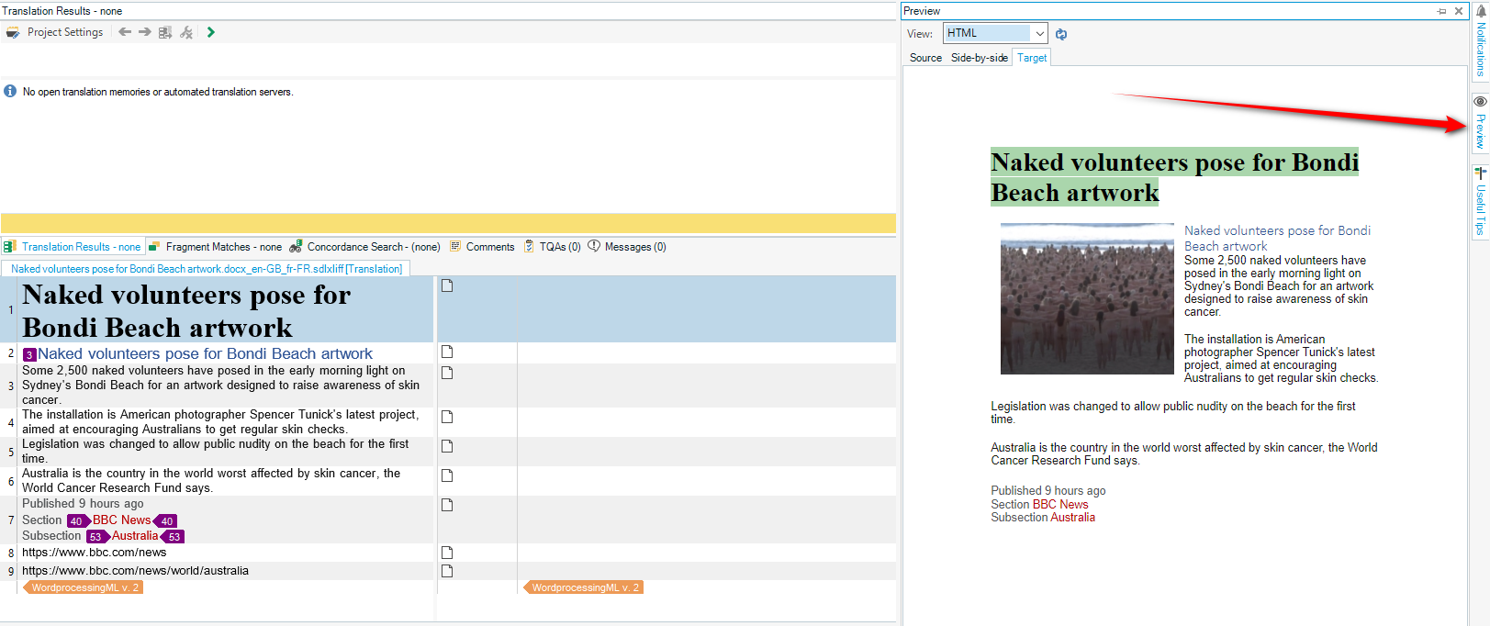Click the highlighted preview headline
Viewport: 1490px width, 626px height.
click(1174, 177)
